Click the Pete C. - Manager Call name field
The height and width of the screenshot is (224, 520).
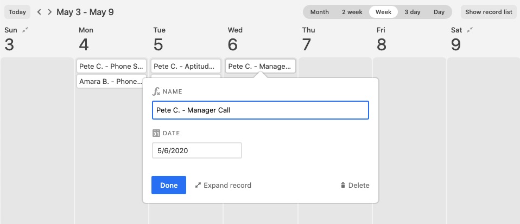(x=261, y=110)
